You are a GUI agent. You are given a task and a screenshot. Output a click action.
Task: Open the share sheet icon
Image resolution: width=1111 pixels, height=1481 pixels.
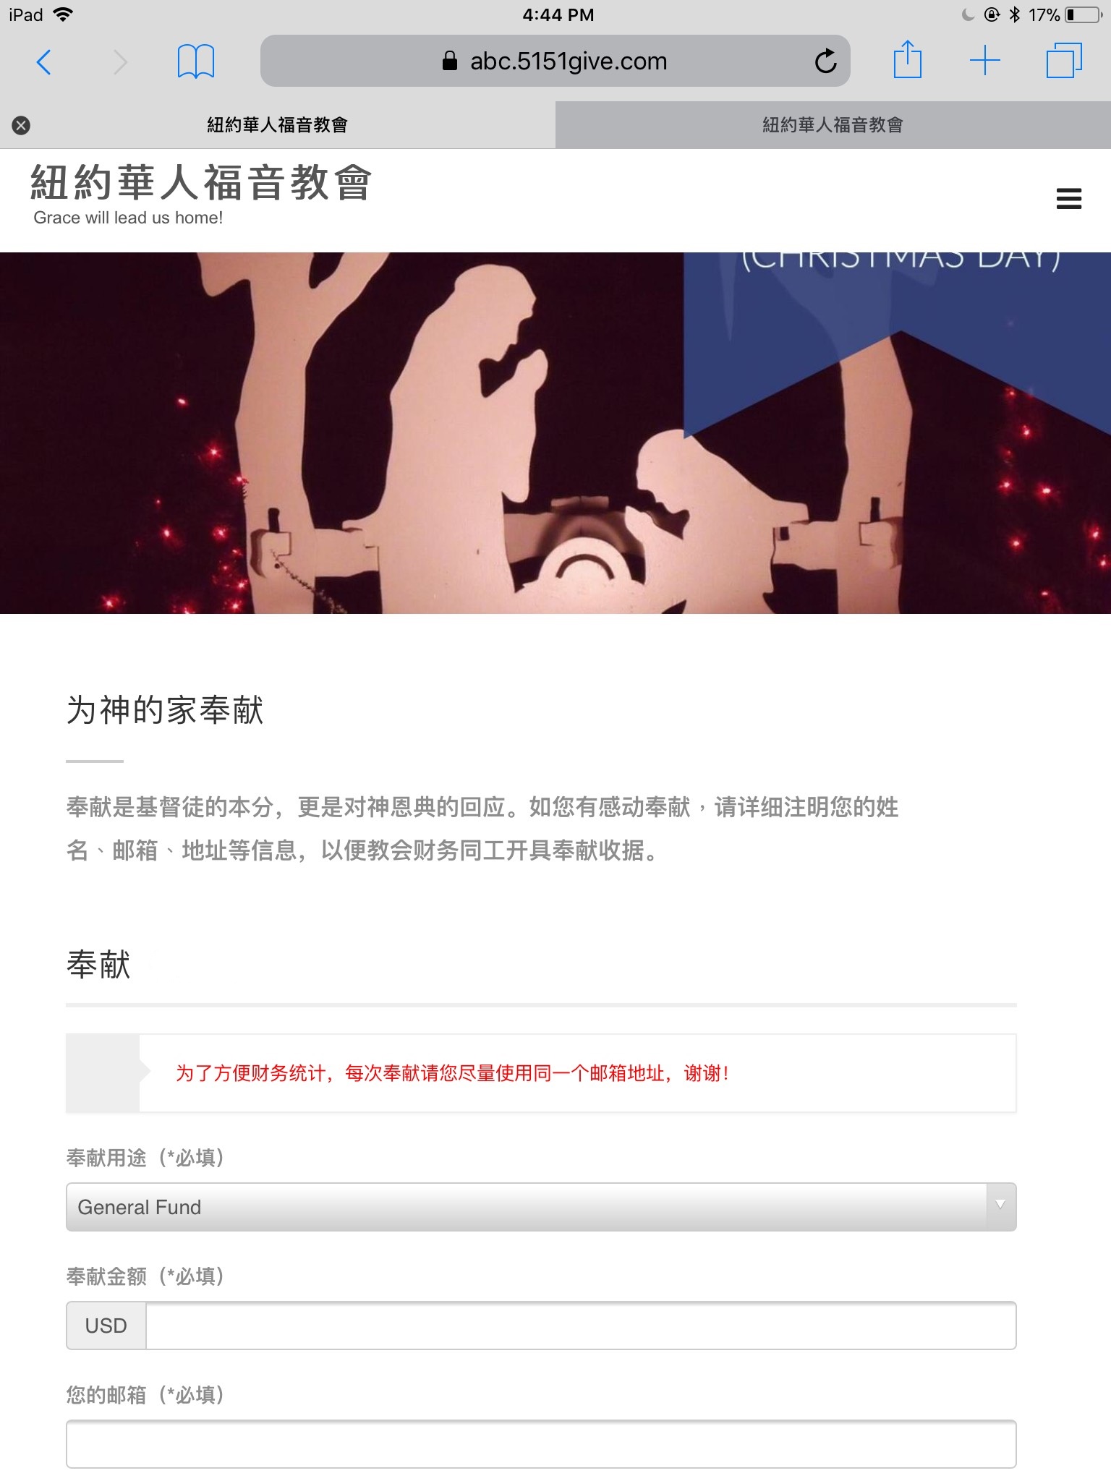[907, 59]
